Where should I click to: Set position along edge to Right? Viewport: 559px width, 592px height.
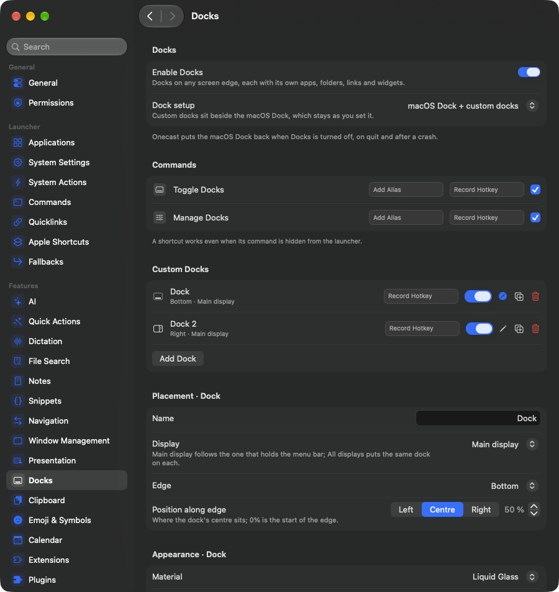click(481, 510)
